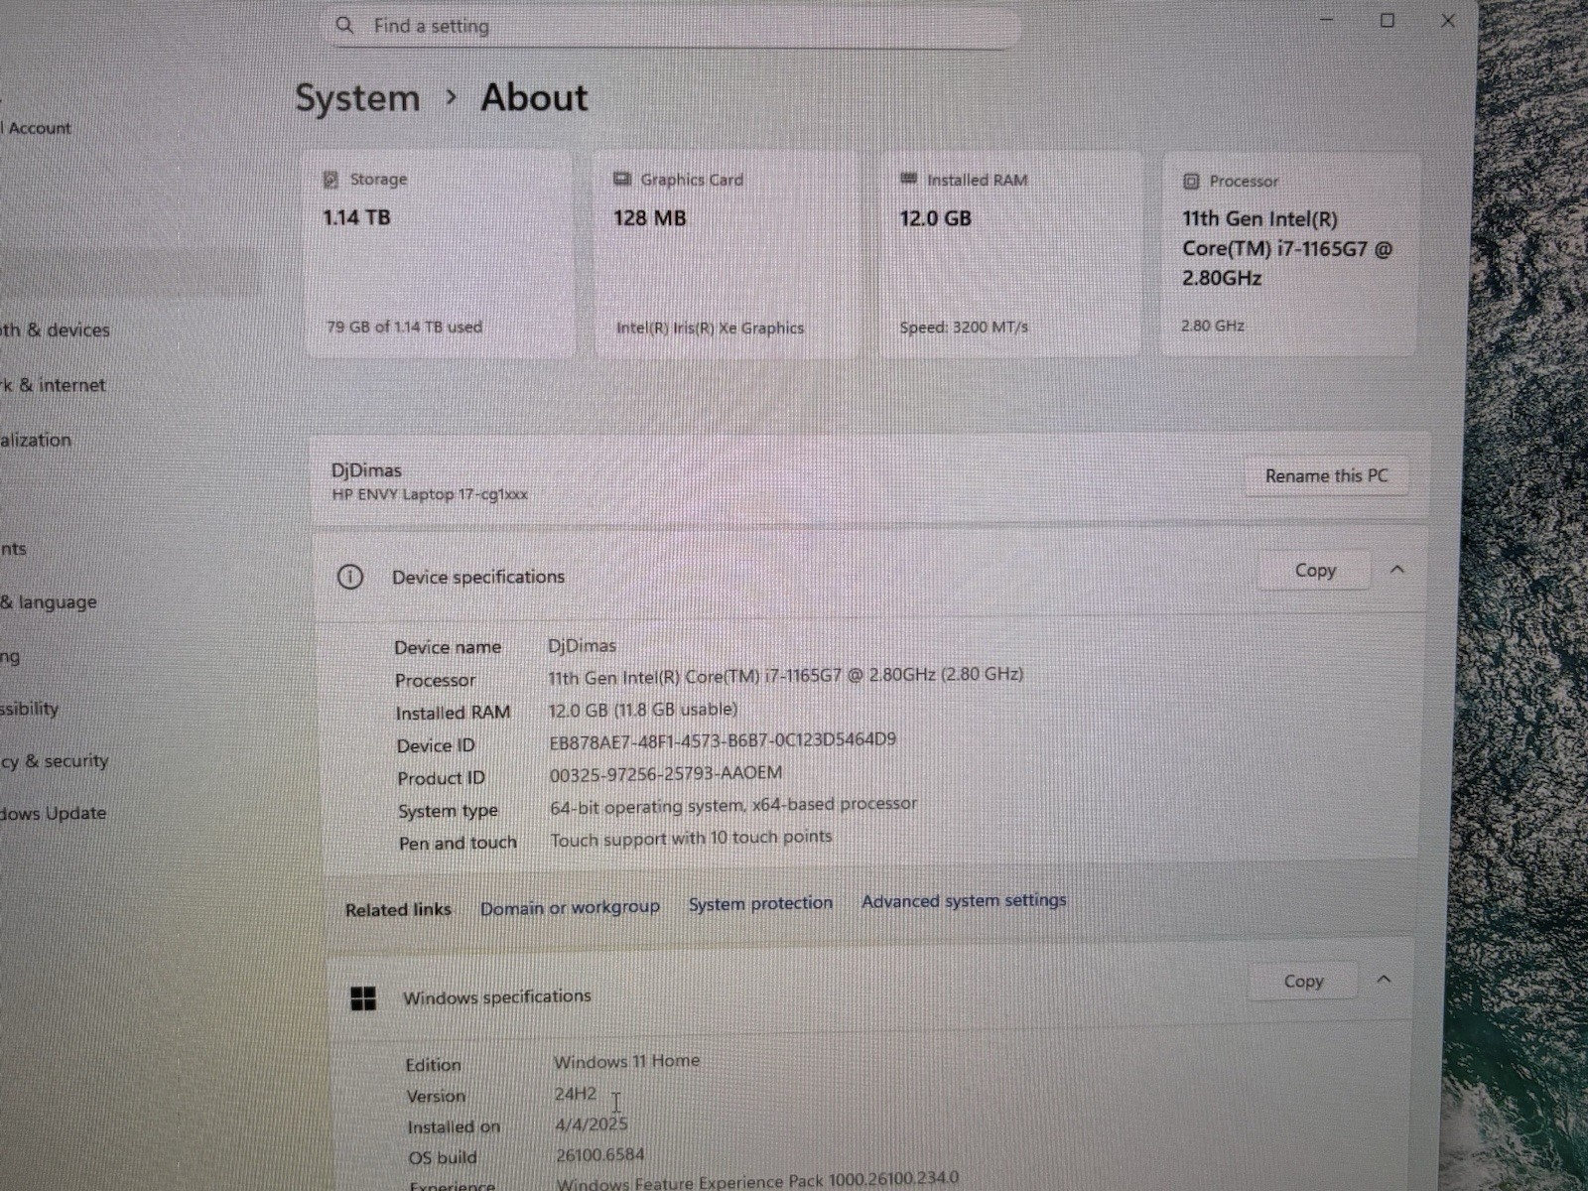Click the Find a setting search field

tap(673, 27)
